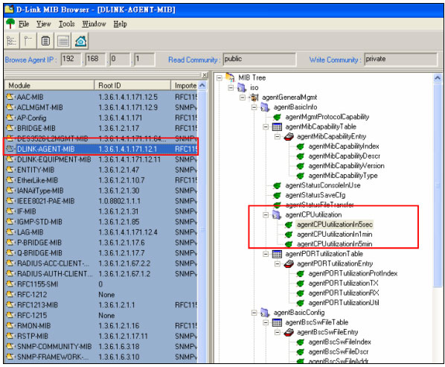Select the LAG-MIB module icon
The image size is (445, 367).
pos(10,232)
